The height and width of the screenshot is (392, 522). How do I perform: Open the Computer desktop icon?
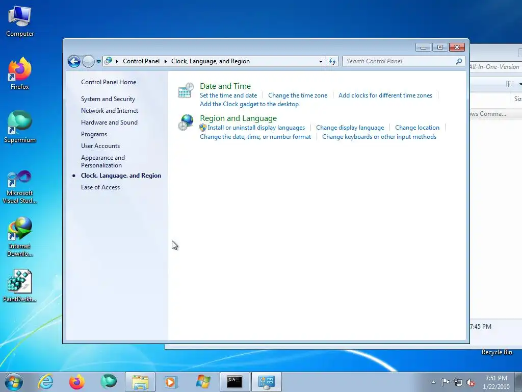20,21
